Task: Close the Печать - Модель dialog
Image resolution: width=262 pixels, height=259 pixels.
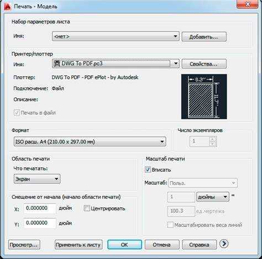Action: click(x=248, y=4)
